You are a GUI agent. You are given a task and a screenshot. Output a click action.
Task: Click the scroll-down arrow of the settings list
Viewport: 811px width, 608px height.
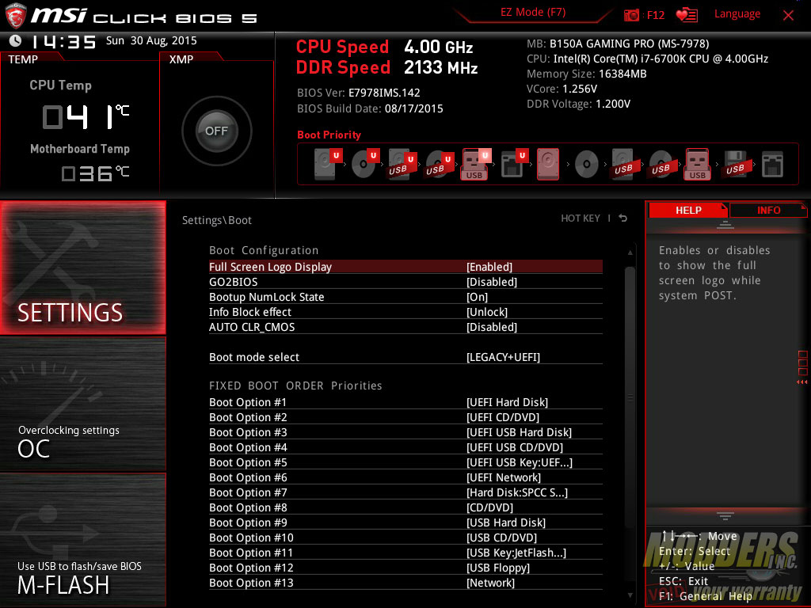pyautogui.click(x=630, y=595)
